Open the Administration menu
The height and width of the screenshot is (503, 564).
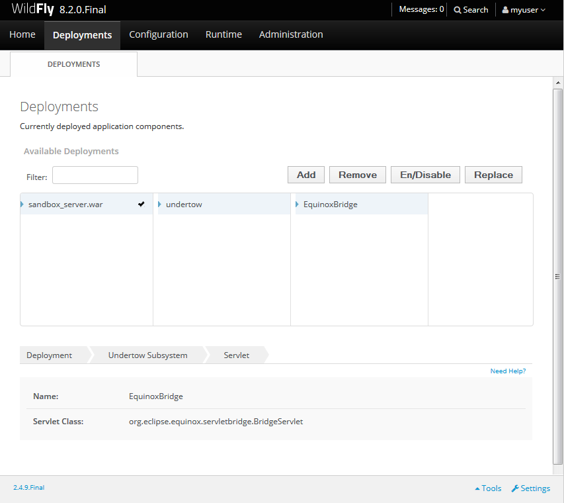click(x=291, y=34)
